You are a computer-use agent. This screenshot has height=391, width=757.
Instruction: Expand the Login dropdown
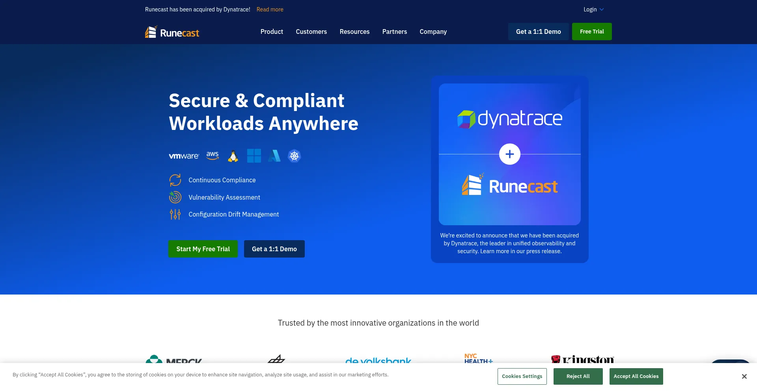click(x=593, y=9)
